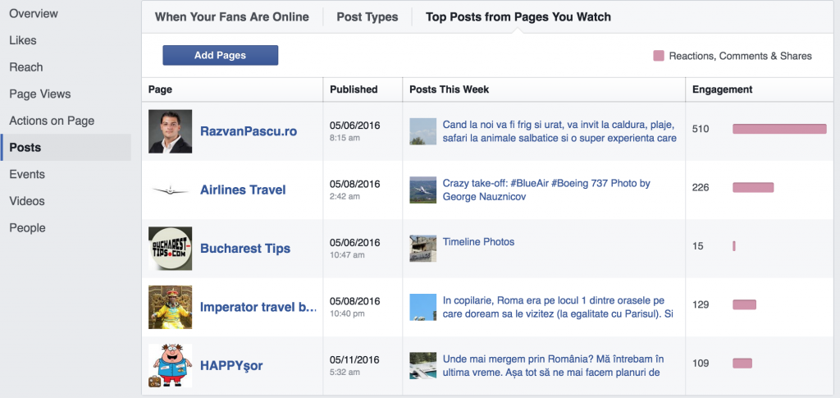Image resolution: width=840 pixels, height=398 pixels.
Task: Click the Page column header
Action: [x=160, y=89]
